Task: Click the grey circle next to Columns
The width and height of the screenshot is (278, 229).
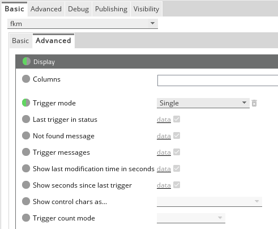Action: click(26, 79)
